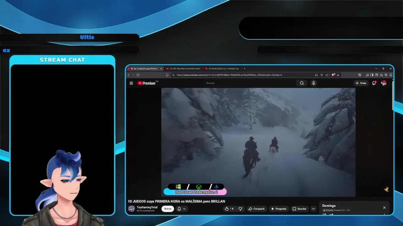Pause the Red Dead Redemption 2 video
Viewport: 403px width, 226px height.
click(x=258, y=142)
